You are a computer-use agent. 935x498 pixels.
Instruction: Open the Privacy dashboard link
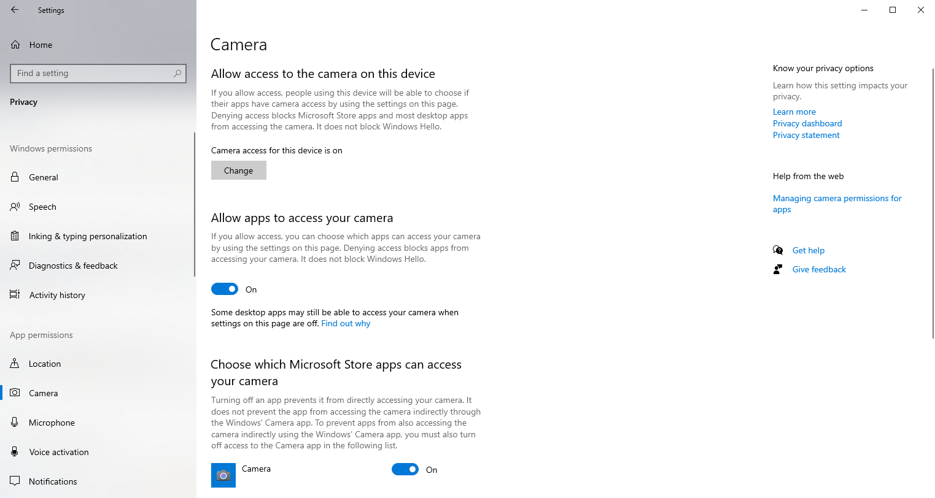point(807,123)
